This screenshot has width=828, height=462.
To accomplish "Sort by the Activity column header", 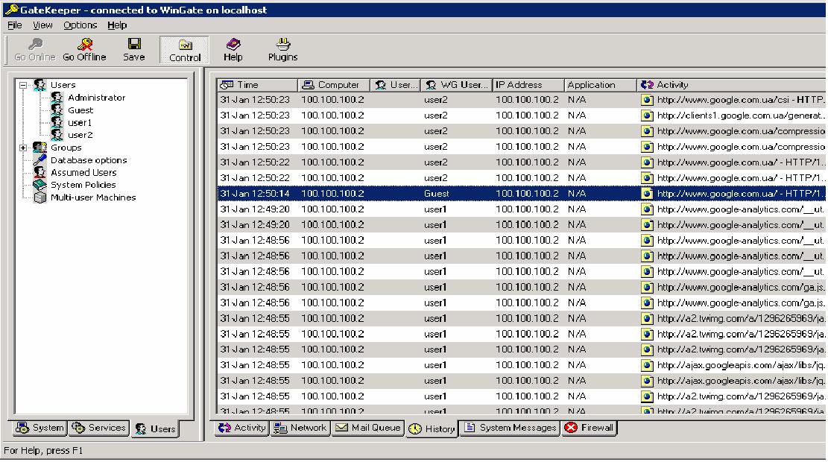I will [731, 85].
